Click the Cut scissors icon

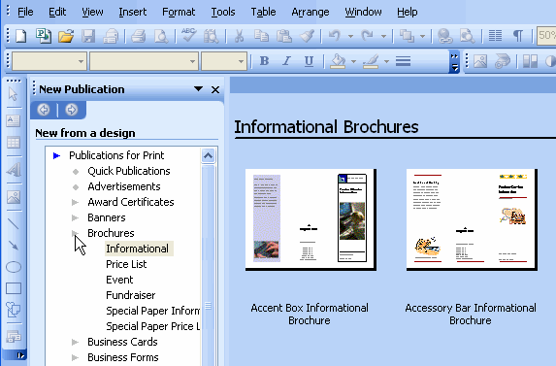coord(239,36)
